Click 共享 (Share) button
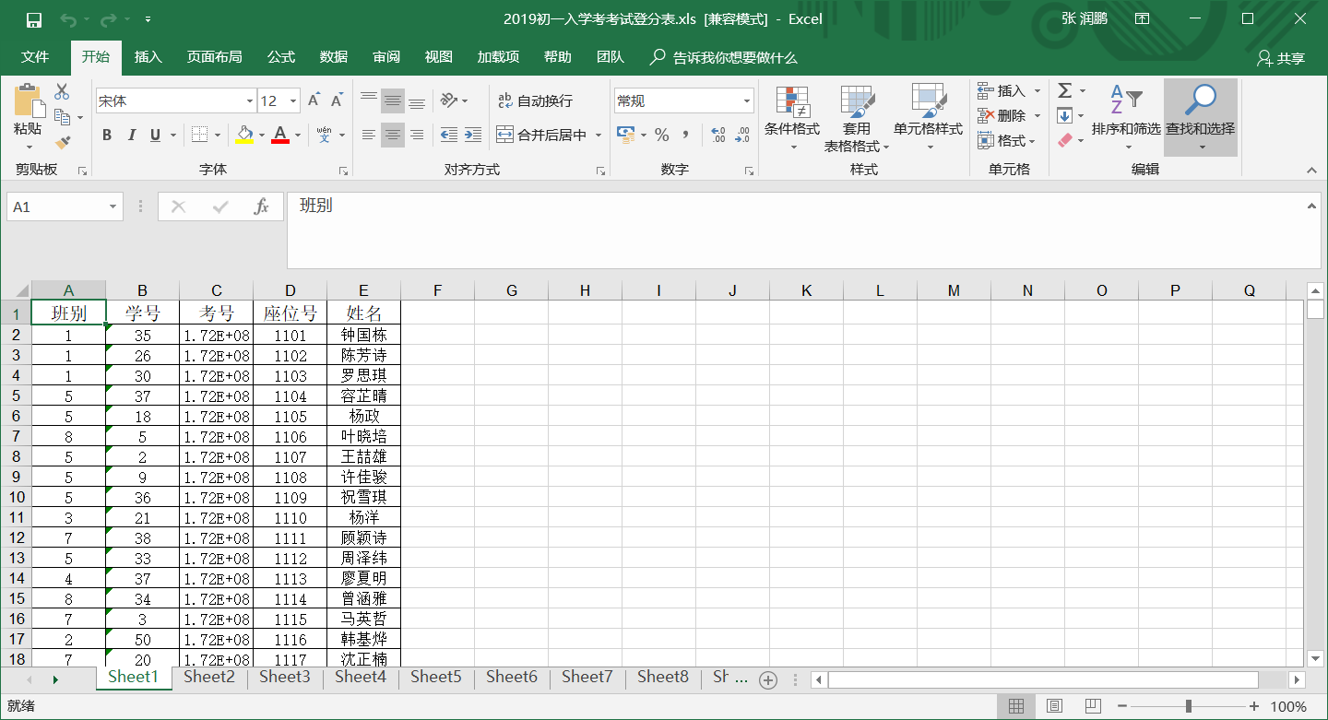This screenshot has height=720, width=1328. pyautogui.click(x=1281, y=58)
